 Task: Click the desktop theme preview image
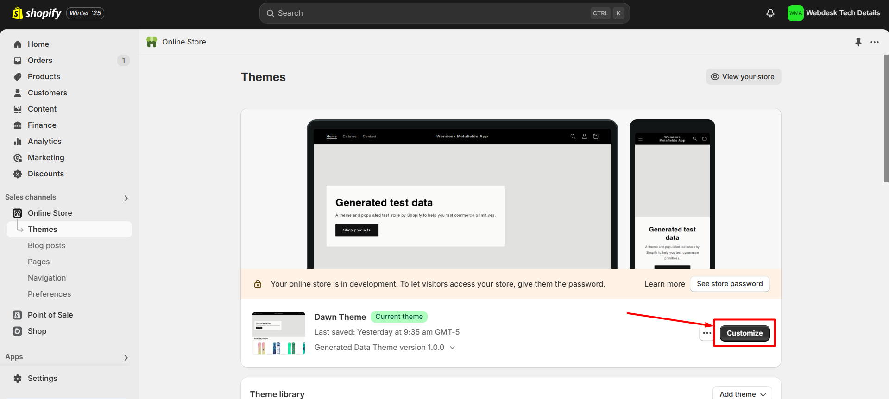[x=462, y=194]
